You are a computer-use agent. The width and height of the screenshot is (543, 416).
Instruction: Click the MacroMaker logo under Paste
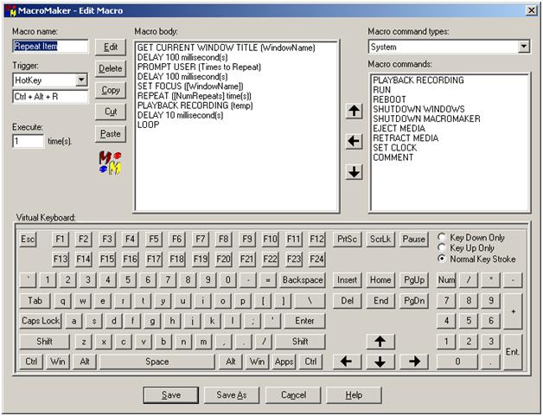111,163
